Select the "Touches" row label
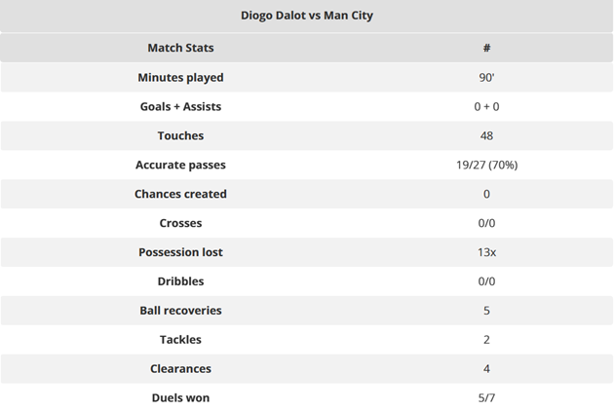614x410 pixels. pos(180,135)
